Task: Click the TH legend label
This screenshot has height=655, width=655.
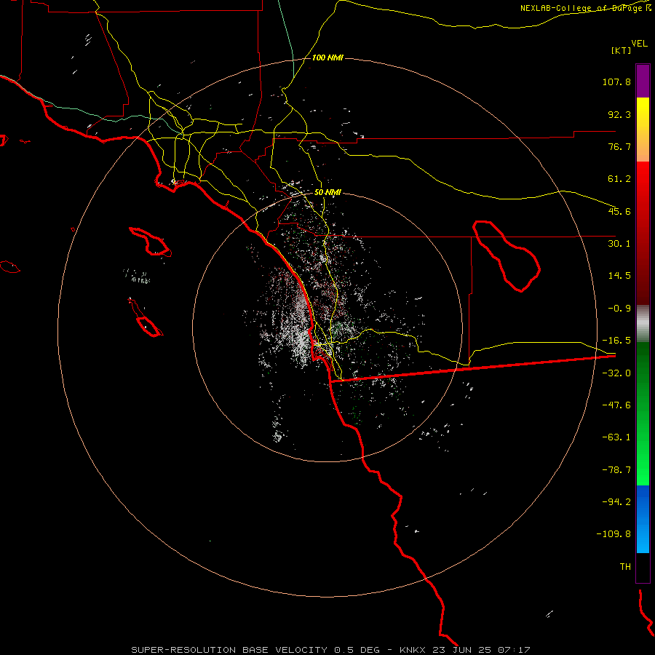Action: pos(625,567)
